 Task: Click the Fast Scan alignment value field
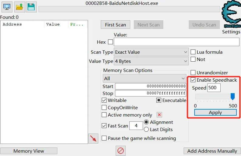[136, 126]
